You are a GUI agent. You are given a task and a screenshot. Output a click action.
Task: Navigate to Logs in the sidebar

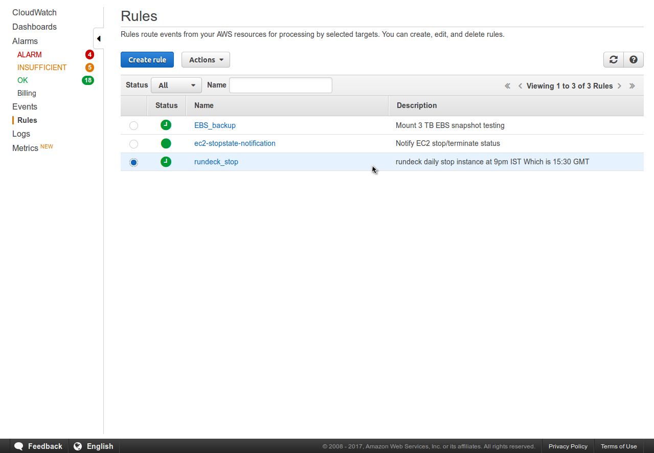point(21,134)
